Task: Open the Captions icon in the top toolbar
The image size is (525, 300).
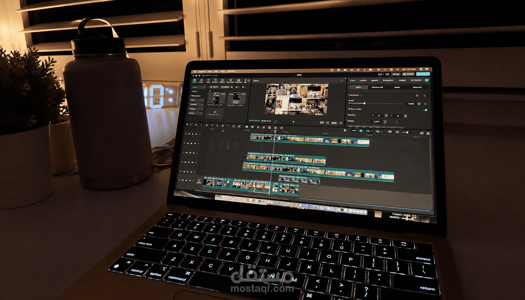Action: tap(239, 81)
